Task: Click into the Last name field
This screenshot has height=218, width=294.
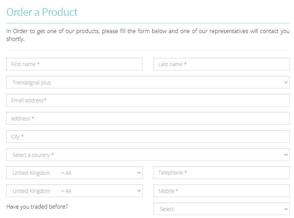Action: pos(221,64)
